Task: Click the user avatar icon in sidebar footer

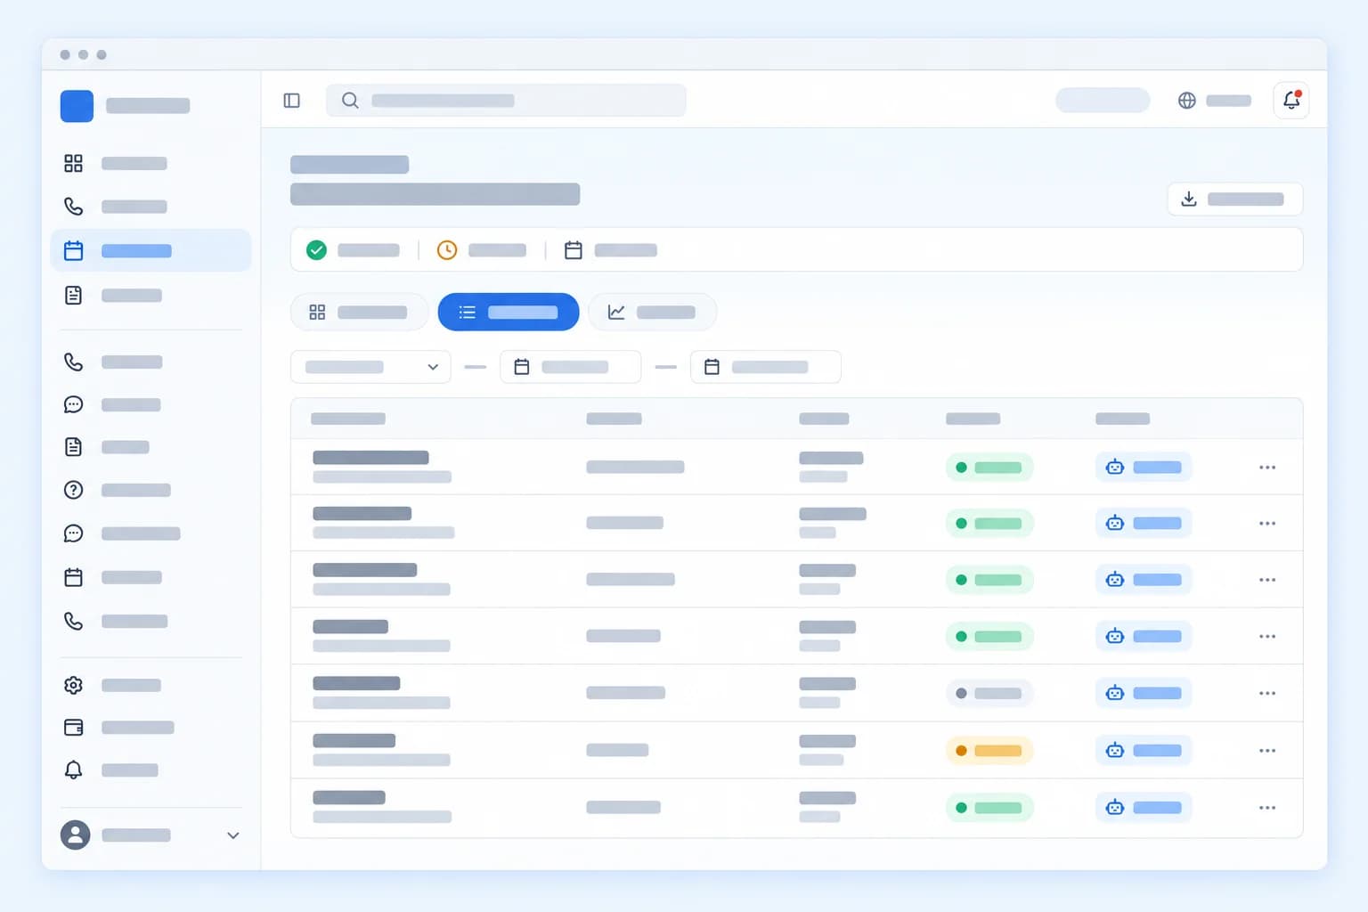Action: 75,835
